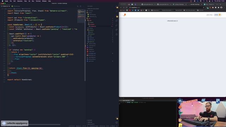Collapse the app folder in Explorer
Viewport: 226px width, 127px height.
click(90, 20)
